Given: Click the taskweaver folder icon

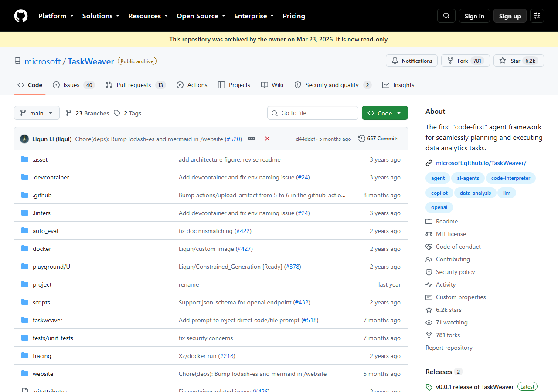Looking at the screenshot, I should (25, 320).
